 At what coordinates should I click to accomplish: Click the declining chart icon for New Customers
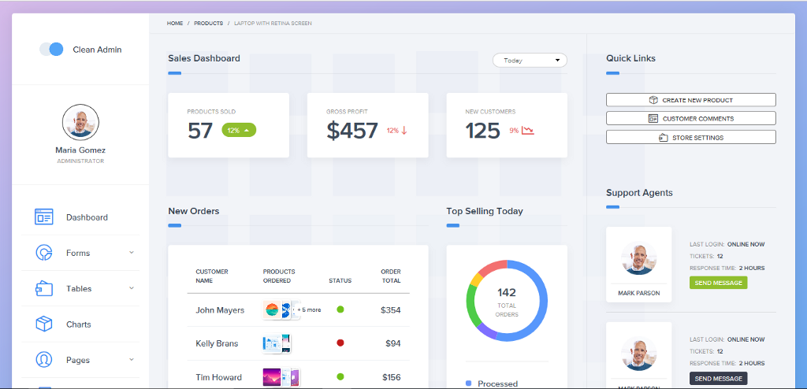[x=528, y=130]
